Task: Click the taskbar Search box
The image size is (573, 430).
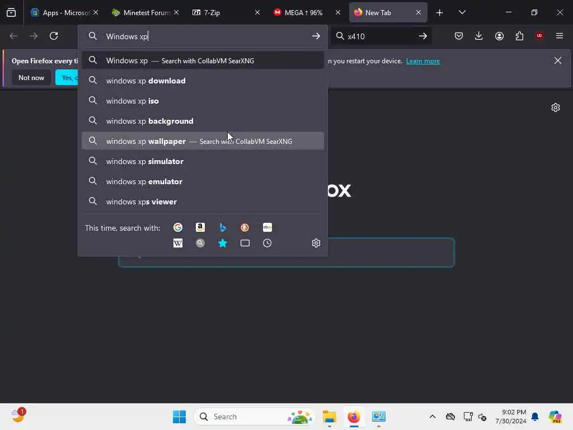Action: coord(255,417)
